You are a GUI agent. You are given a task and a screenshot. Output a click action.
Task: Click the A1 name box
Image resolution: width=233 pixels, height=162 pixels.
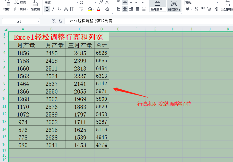(x=19, y=21)
